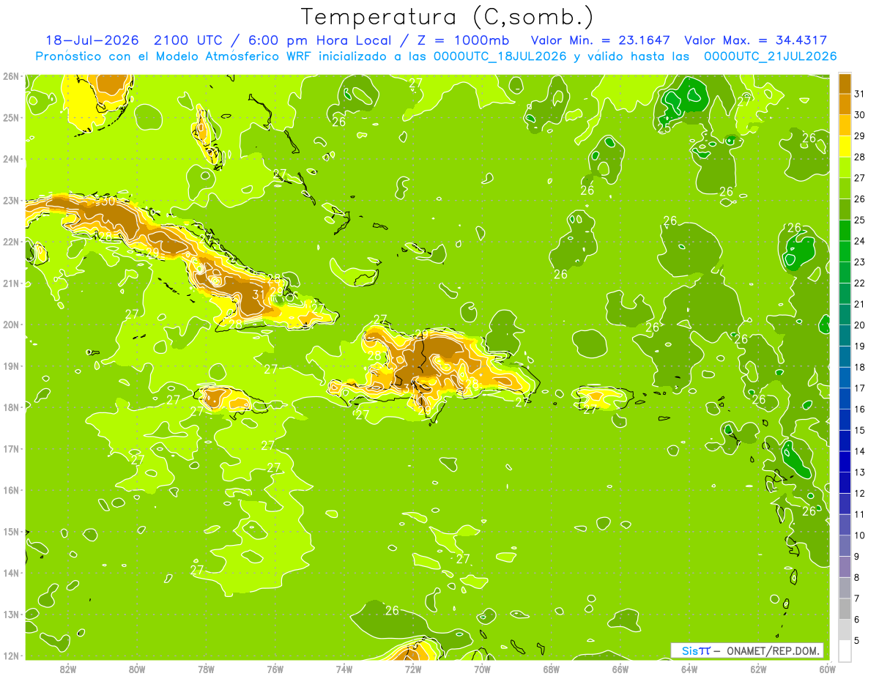The width and height of the screenshot is (879, 679).
Task: Click the 29 label on the color scale
Action: pyautogui.click(x=860, y=136)
